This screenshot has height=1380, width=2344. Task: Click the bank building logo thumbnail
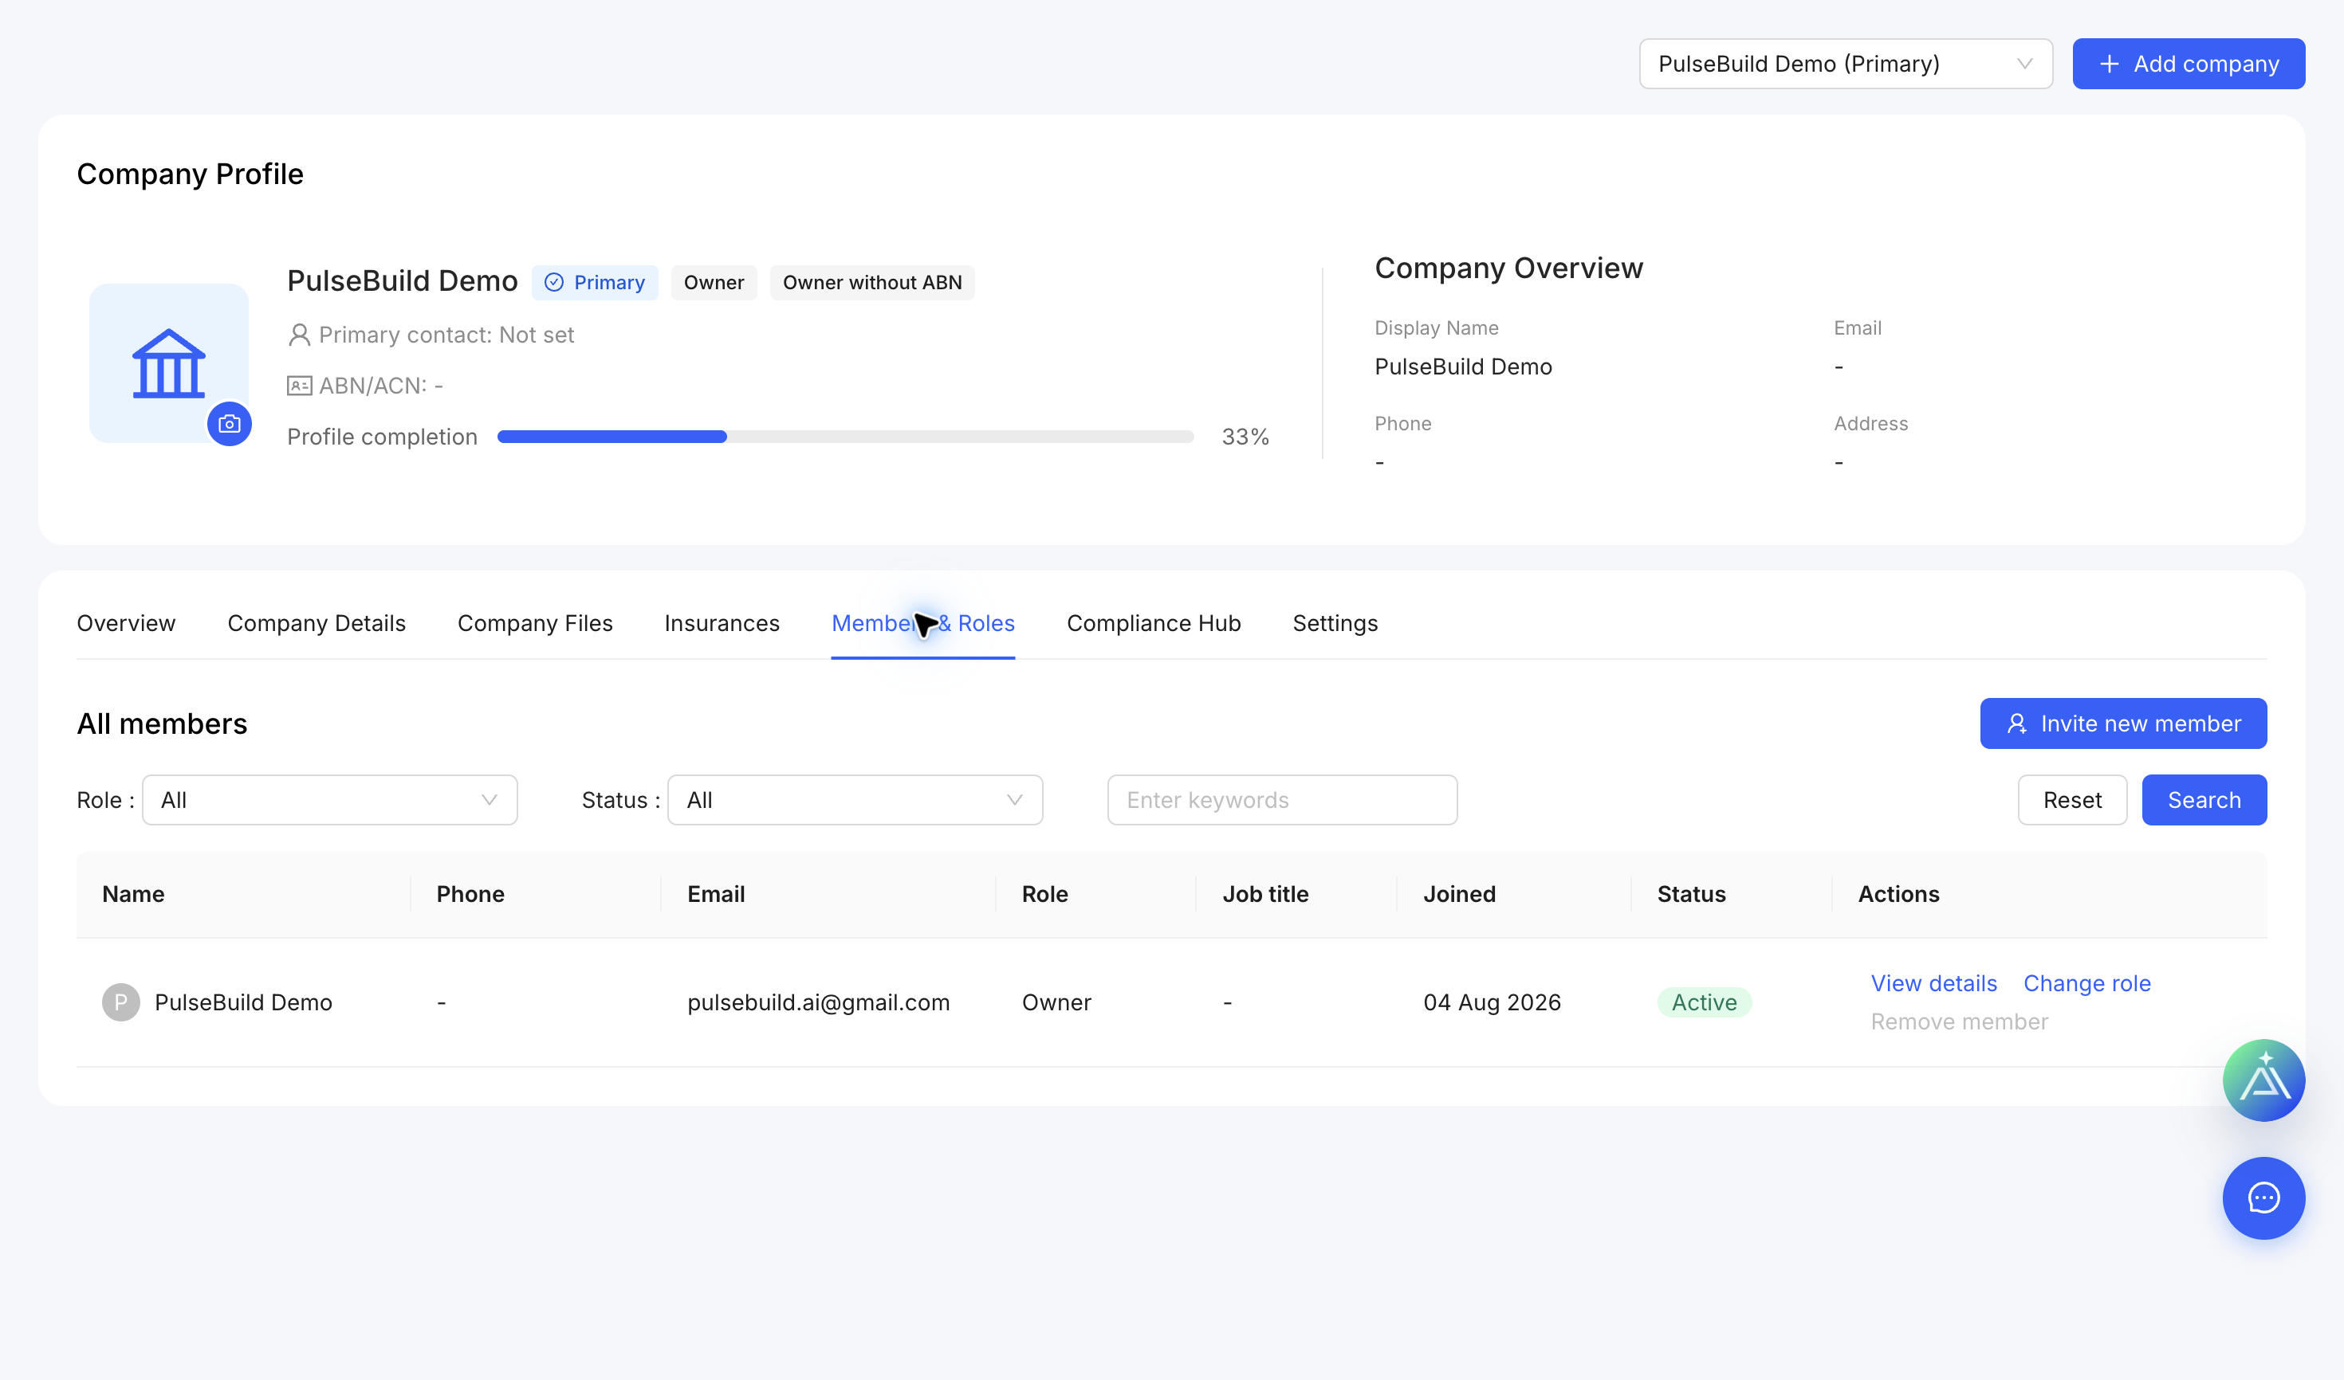[168, 363]
